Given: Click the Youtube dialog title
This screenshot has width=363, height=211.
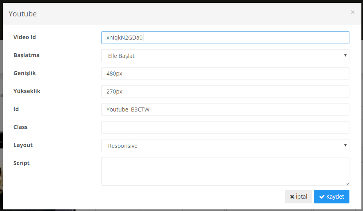Looking at the screenshot, I should coord(23,14).
